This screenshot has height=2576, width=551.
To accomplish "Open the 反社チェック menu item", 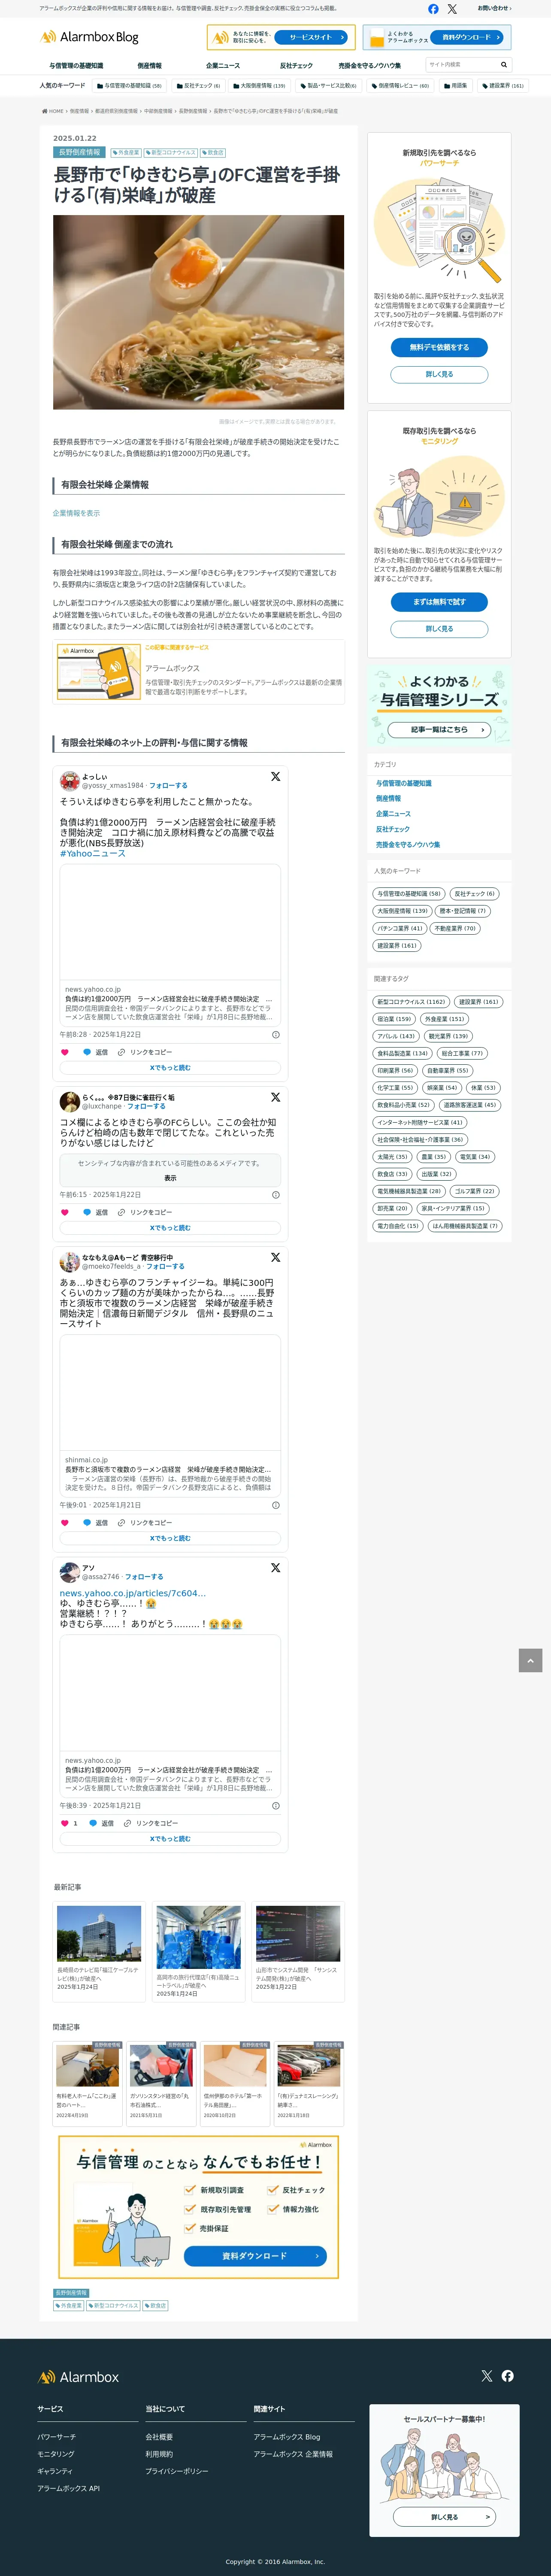I will tap(296, 66).
